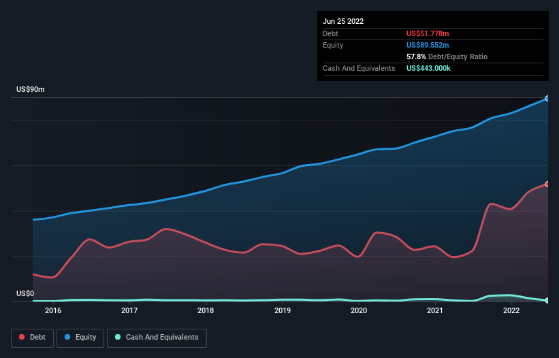
Task: Click the 2017 label on the x-axis
Action: 129,311
